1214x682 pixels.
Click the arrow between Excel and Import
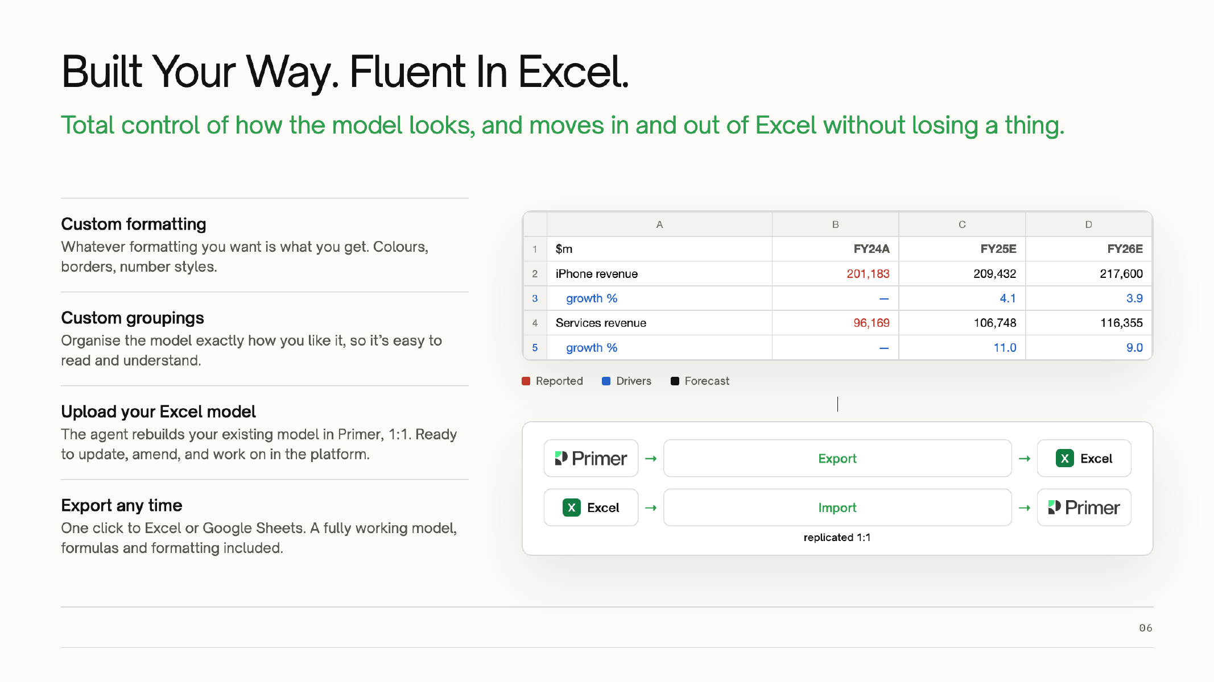click(x=651, y=508)
